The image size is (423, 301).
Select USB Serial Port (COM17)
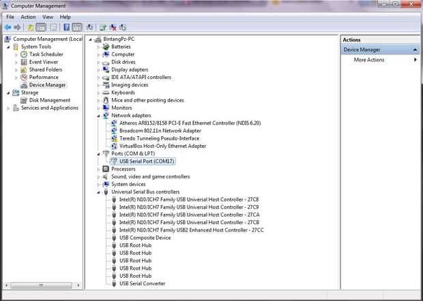[147, 161]
